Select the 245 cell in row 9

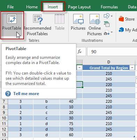109,112
